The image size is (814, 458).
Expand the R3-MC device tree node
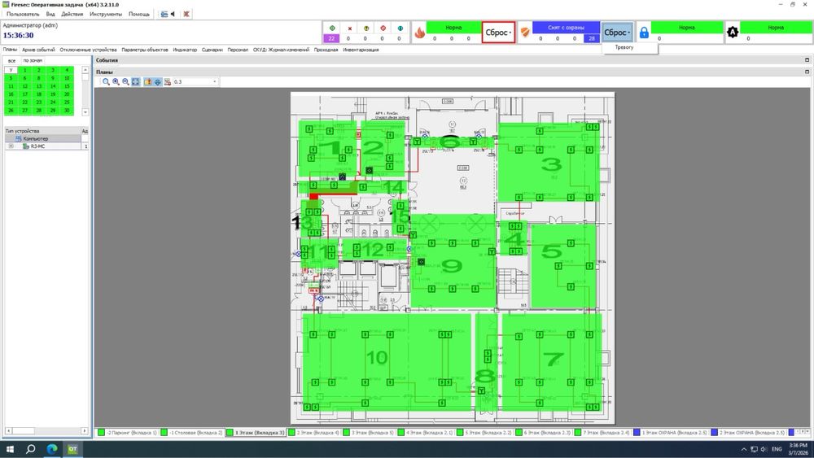click(x=11, y=146)
